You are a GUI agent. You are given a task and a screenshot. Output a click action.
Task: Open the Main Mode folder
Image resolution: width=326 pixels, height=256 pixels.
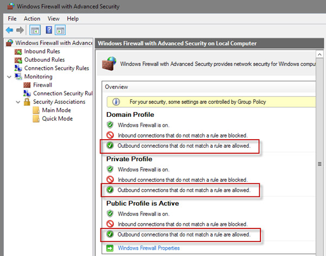click(x=56, y=110)
